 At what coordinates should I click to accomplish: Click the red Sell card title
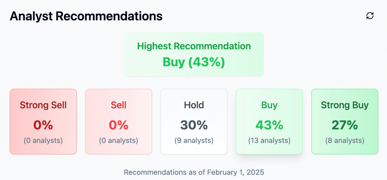click(x=119, y=105)
